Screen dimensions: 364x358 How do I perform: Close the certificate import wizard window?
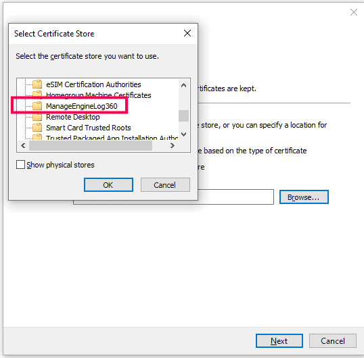[x=354, y=12]
